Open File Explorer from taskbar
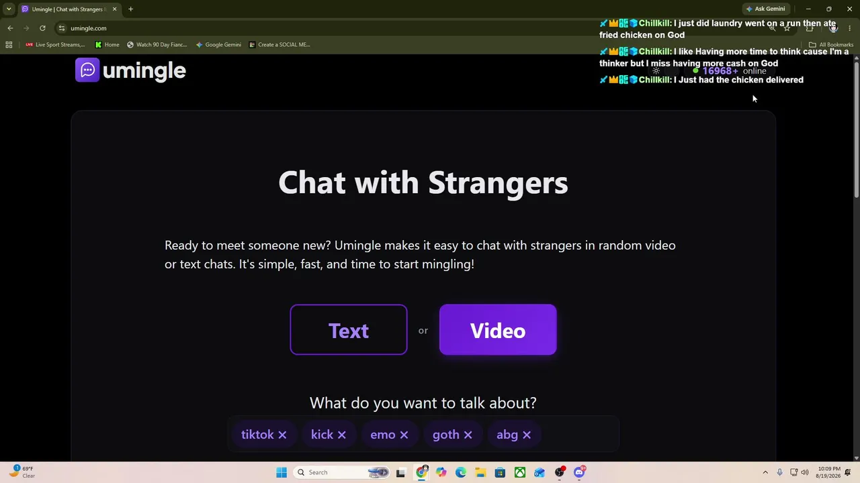This screenshot has height=483, width=860. [x=480, y=472]
